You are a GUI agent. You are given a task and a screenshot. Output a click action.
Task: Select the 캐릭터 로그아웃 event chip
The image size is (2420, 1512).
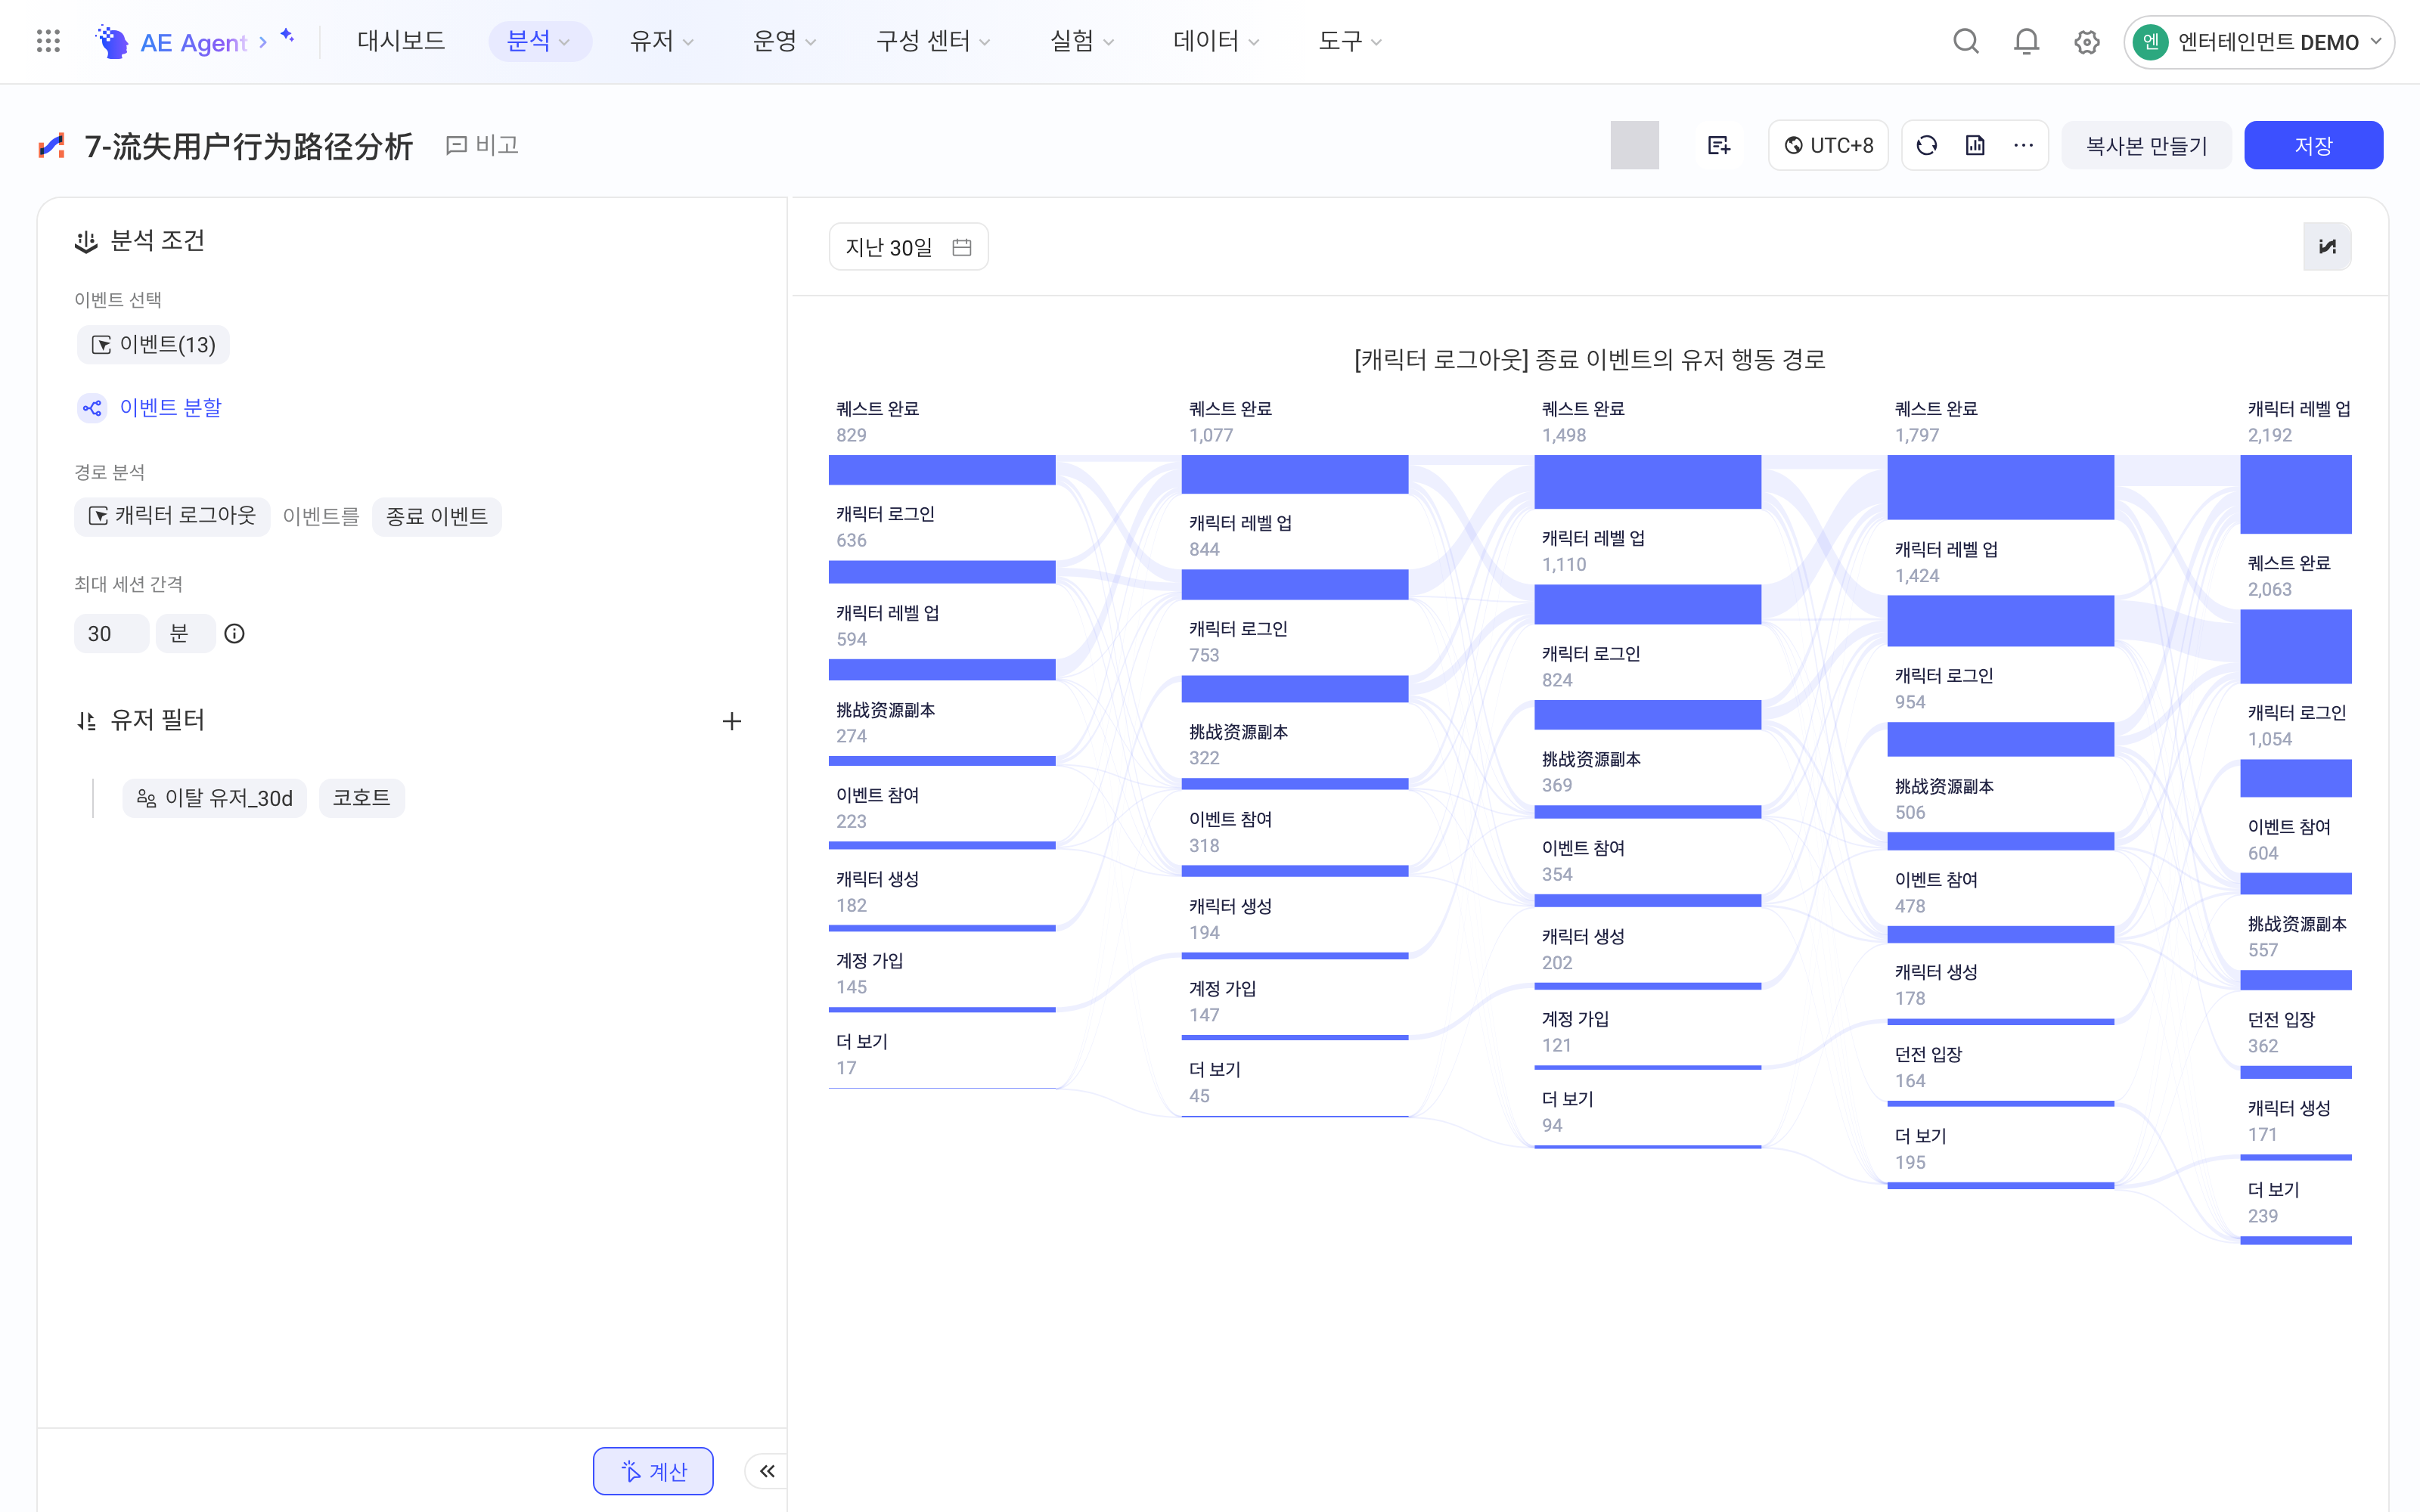(172, 516)
